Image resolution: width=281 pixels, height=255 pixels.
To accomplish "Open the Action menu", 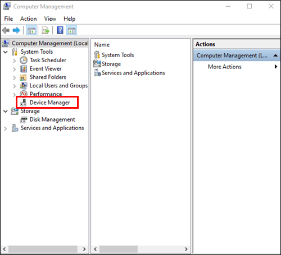I will 29,18.
